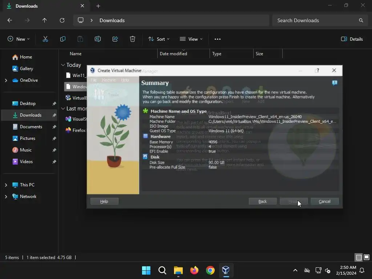Switch to details list view icon in status bar
The width and height of the screenshot is (372, 279).
pyautogui.click(x=359, y=257)
